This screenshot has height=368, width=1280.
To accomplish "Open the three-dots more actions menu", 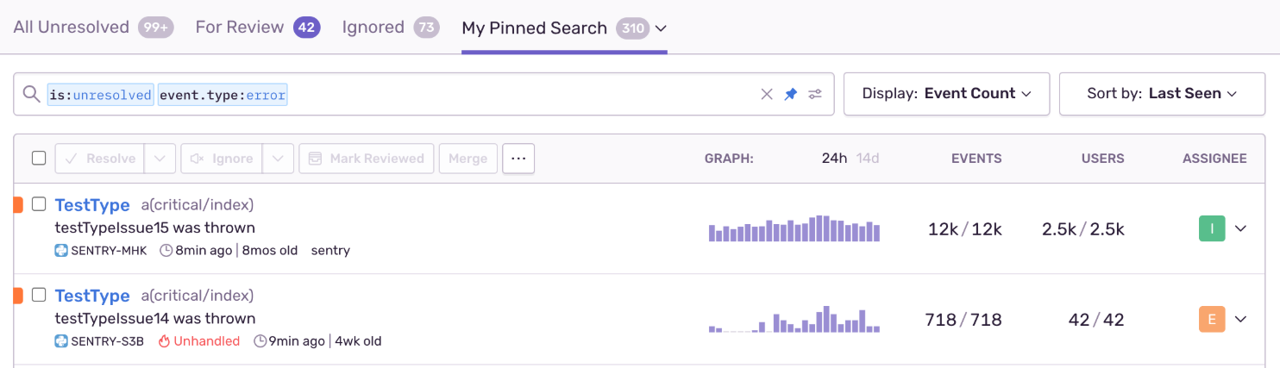I will tap(518, 159).
